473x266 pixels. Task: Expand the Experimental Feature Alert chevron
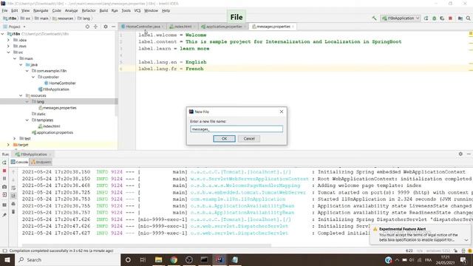click(x=466, y=240)
